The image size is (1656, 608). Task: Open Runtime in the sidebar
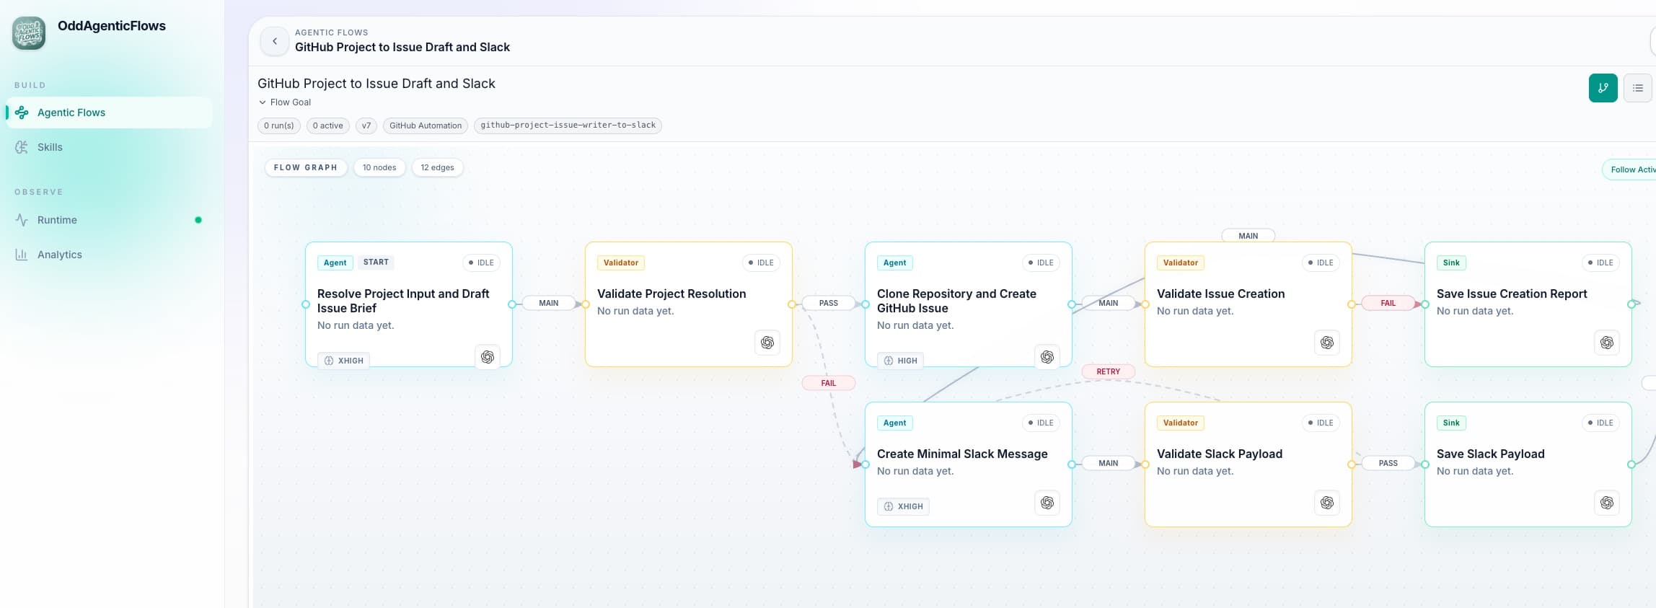point(110,220)
